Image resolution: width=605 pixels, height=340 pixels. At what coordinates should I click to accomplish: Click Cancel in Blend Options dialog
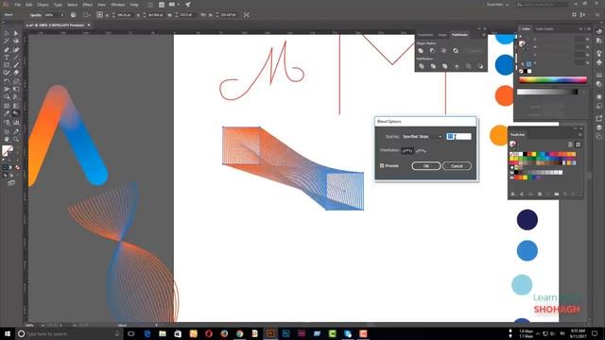[x=457, y=166]
